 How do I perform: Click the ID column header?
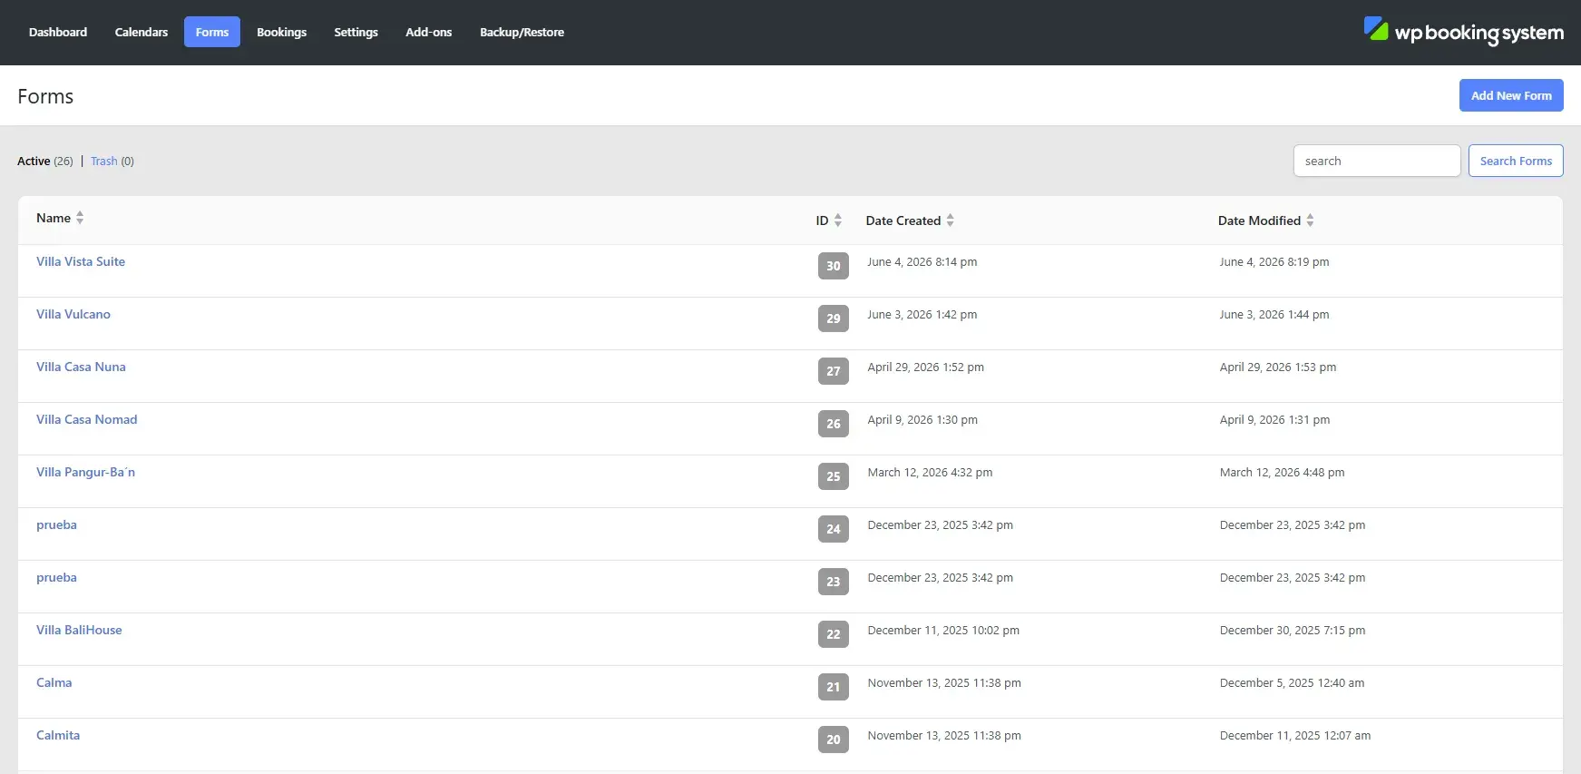pyautogui.click(x=822, y=220)
